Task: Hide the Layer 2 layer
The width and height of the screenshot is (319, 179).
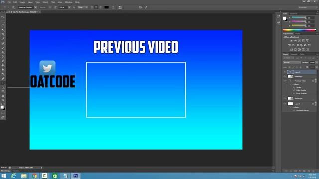Action: point(285,72)
